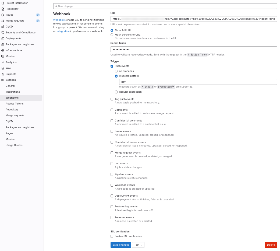Click into the webhook URL field

194,19
